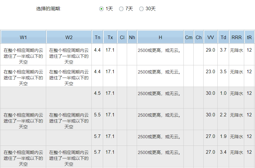This screenshot has height=168, width=255.
Task: Click the W1 column header
Action: click(x=23, y=37)
